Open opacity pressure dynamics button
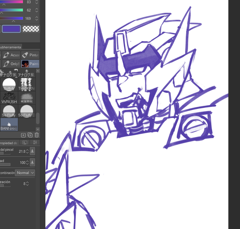The width and height of the screenshot is (240, 229). (x=32, y=162)
